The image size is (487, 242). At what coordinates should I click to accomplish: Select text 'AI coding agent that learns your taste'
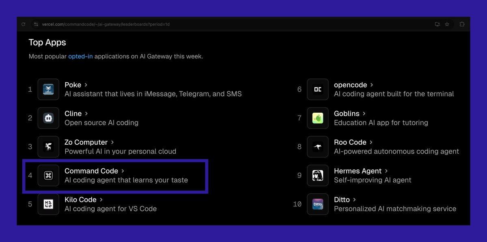126,180
